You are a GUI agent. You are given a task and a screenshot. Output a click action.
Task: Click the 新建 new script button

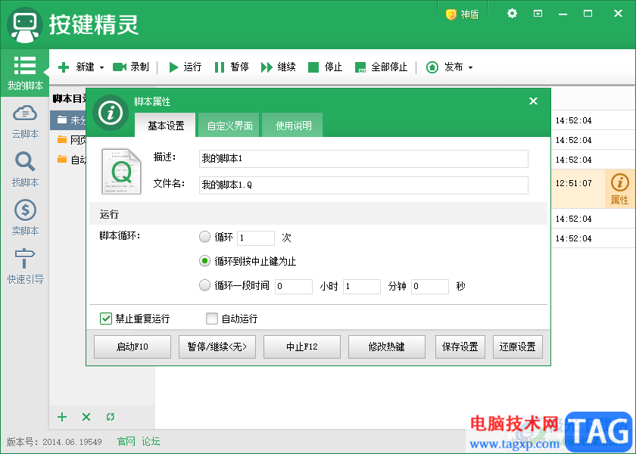(x=76, y=67)
